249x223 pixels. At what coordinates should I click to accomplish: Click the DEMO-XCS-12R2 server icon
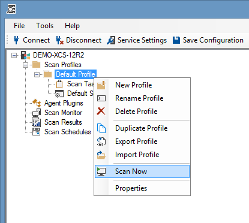tap(26, 55)
